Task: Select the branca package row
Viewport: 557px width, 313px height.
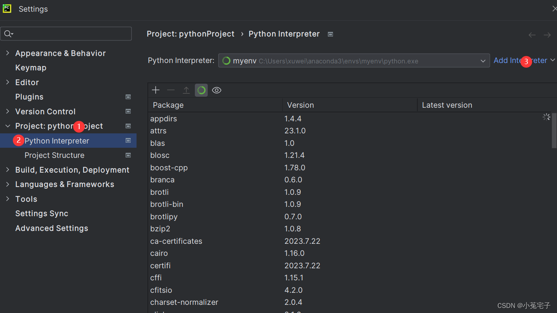Action: (350, 180)
